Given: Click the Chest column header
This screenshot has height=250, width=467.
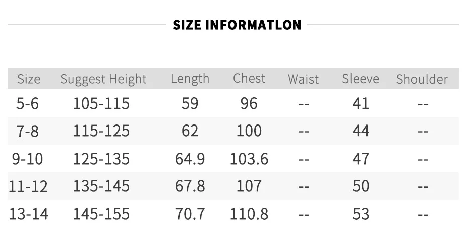Looking at the screenshot, I should 249,79.
